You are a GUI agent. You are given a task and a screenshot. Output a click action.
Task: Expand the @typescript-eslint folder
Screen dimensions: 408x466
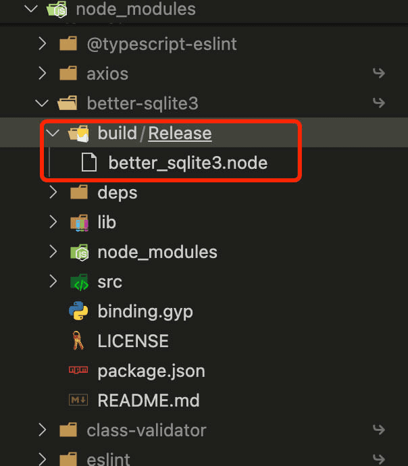43,44
